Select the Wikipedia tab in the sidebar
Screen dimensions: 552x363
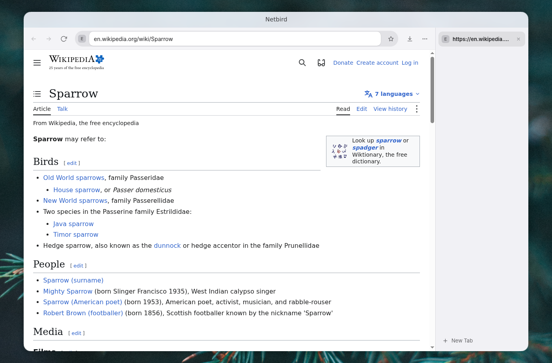pyautogui.click(x=482, y=39)
